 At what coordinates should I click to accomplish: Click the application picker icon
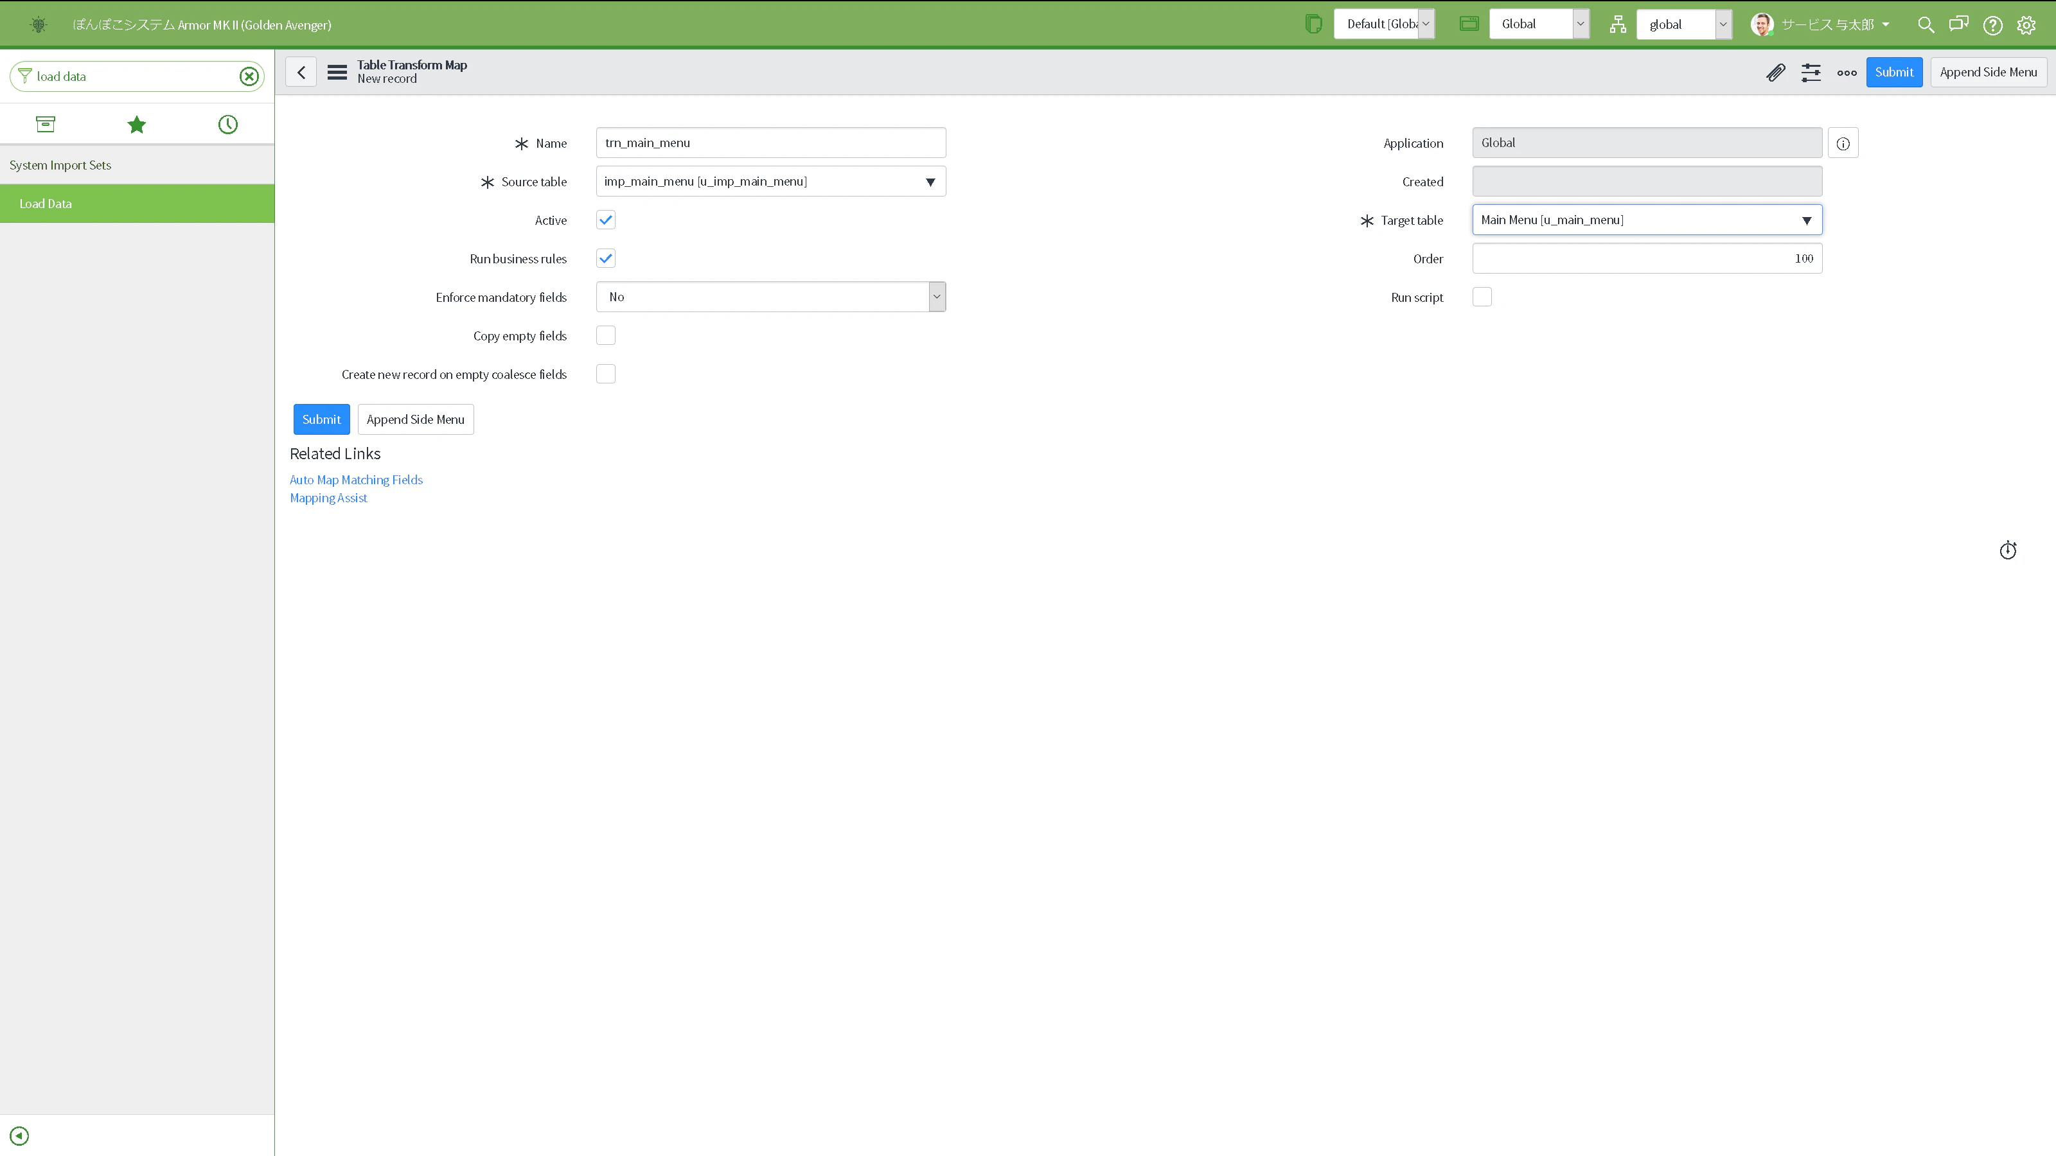[x=1469, y=24]
